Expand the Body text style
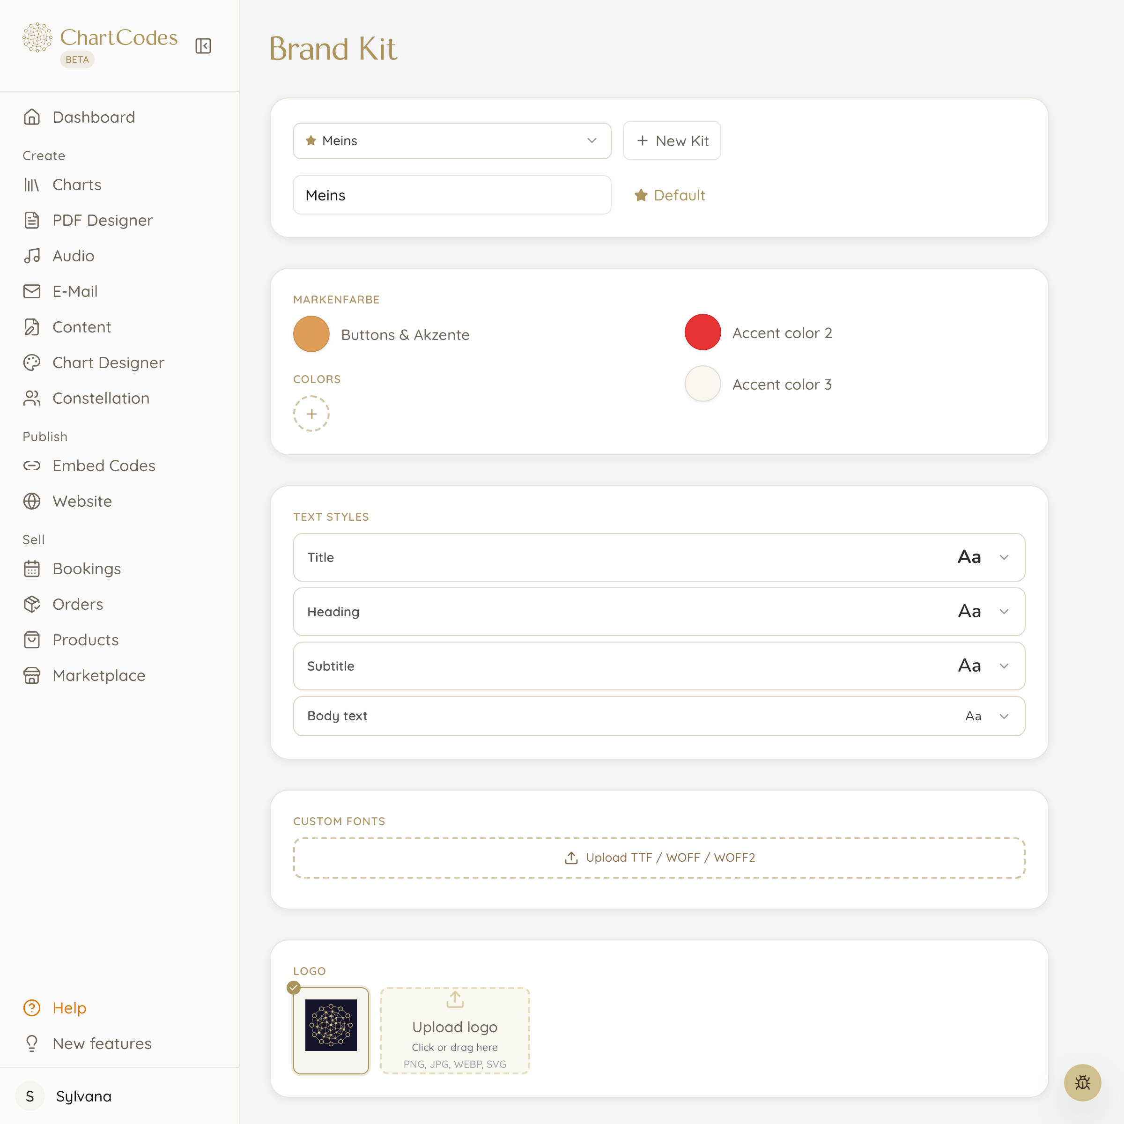This screenshot has width=1124, height=1124. point(659,716)
